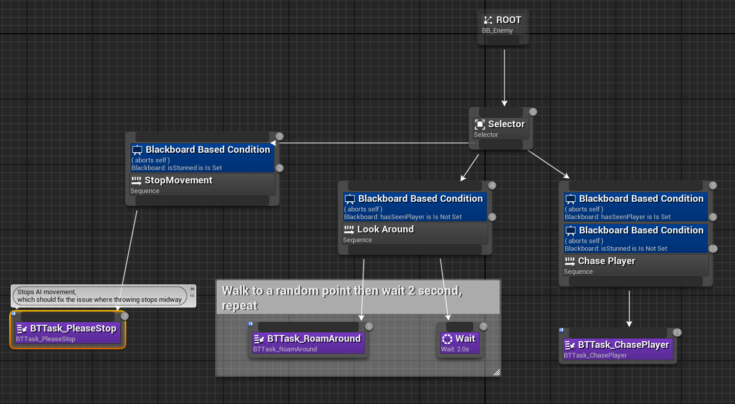Click the BTTask_PleaseStop task icon

22,328
